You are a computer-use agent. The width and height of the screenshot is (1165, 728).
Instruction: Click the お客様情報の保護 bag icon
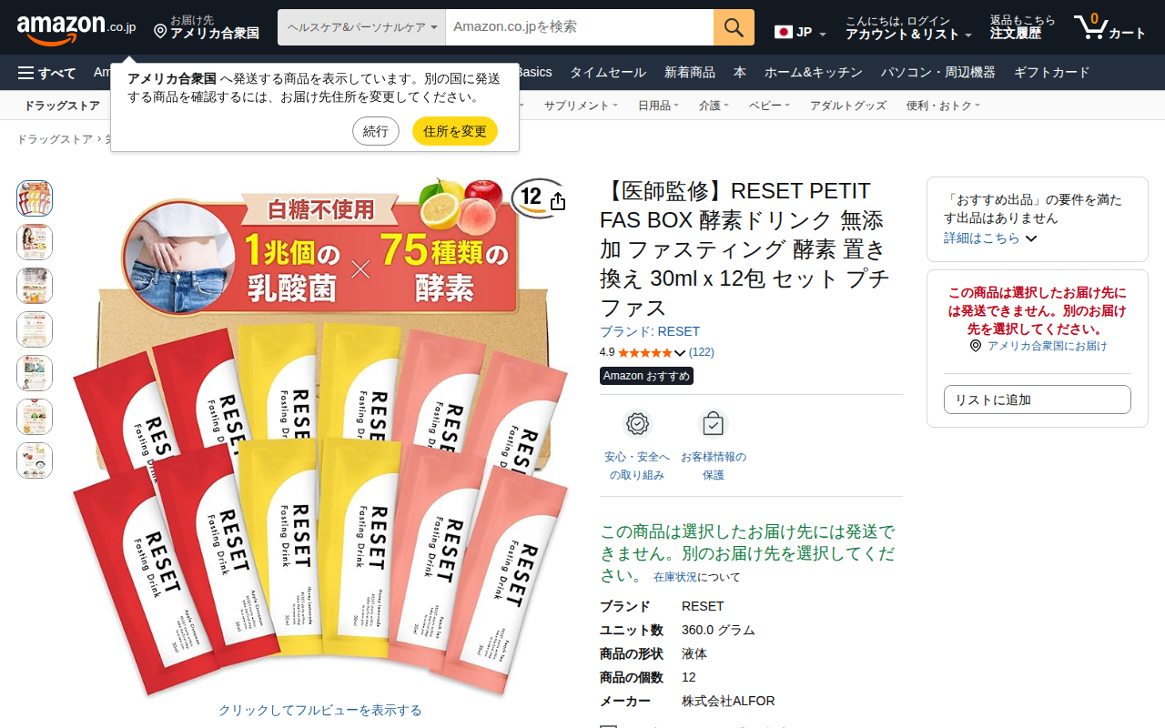[713, 424]
